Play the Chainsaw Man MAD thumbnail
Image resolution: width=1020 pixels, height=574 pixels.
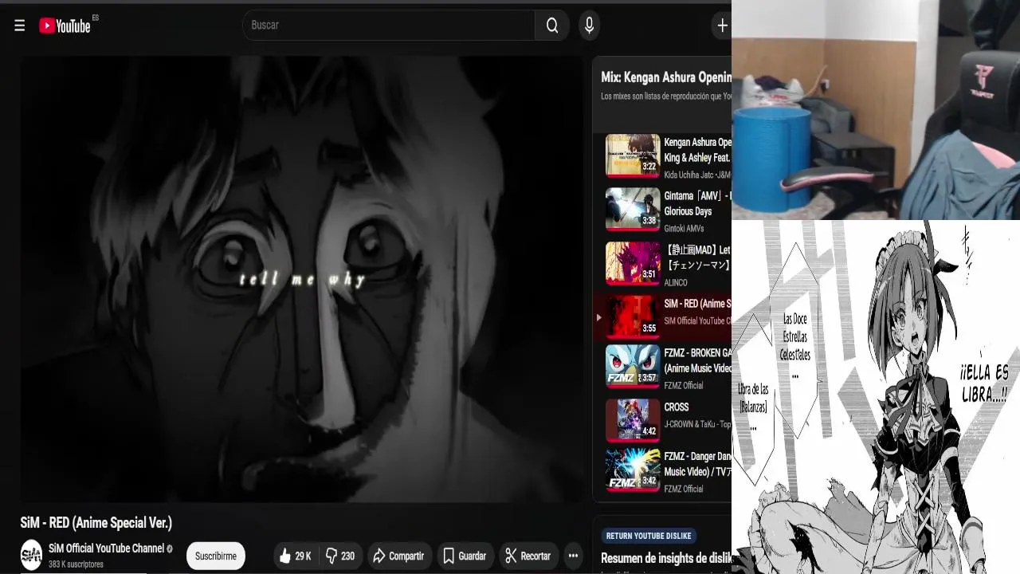pyautogui.click(x=633, y=263)
